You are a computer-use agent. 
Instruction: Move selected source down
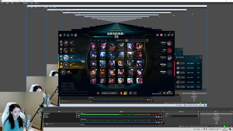(x=52, y=124)
